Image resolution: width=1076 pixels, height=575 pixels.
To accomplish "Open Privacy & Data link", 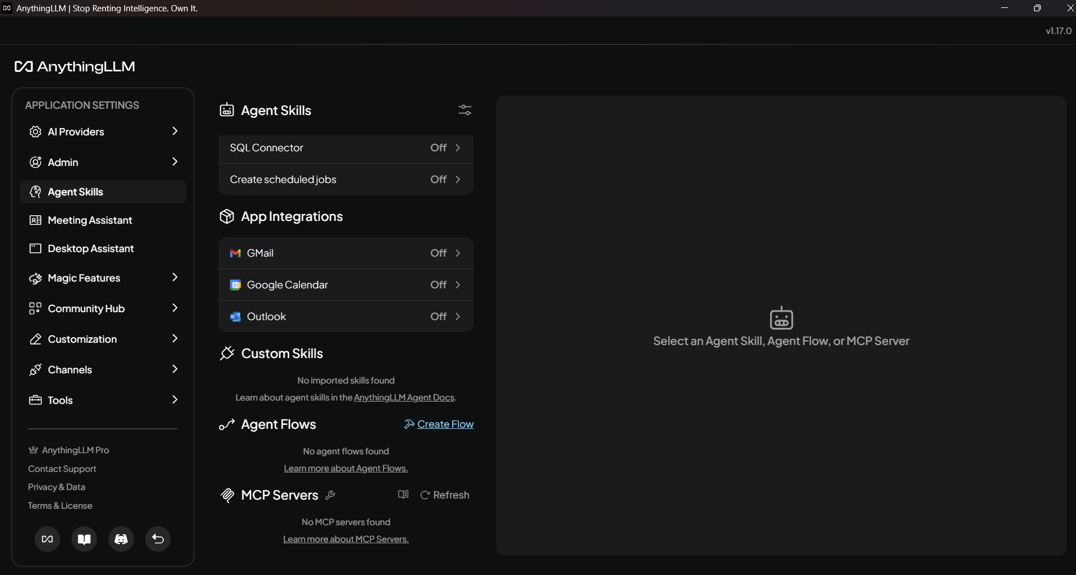I will (56, 487).
